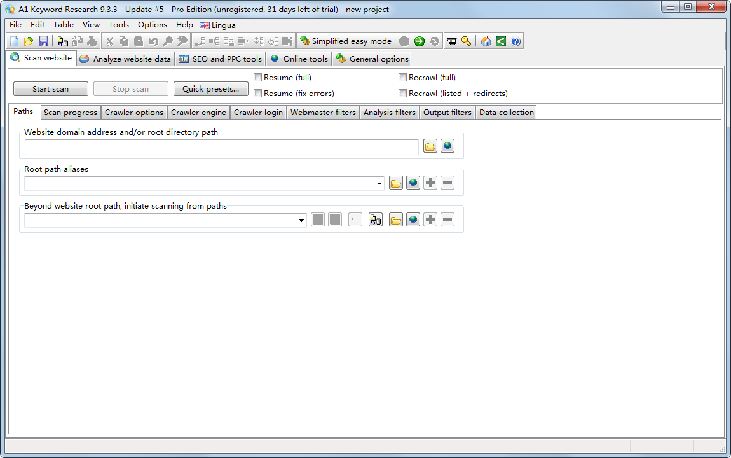731x458 pixels.
Task: Tick the Recrawl (listed + redirects) checkbox
Action: point(403,94)
